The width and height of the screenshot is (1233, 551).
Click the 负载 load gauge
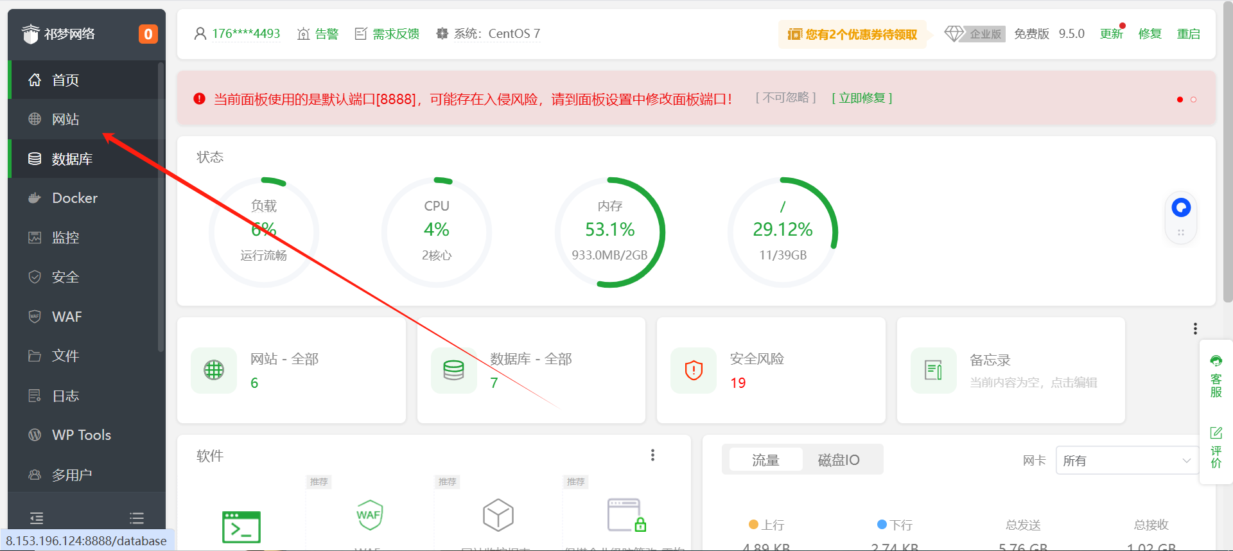(264, 232)
